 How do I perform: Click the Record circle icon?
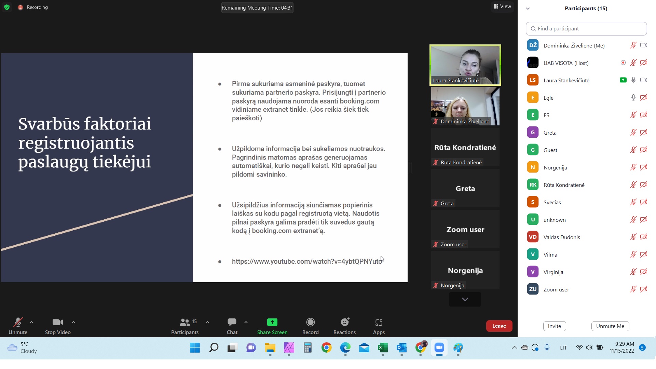(310, 322)
